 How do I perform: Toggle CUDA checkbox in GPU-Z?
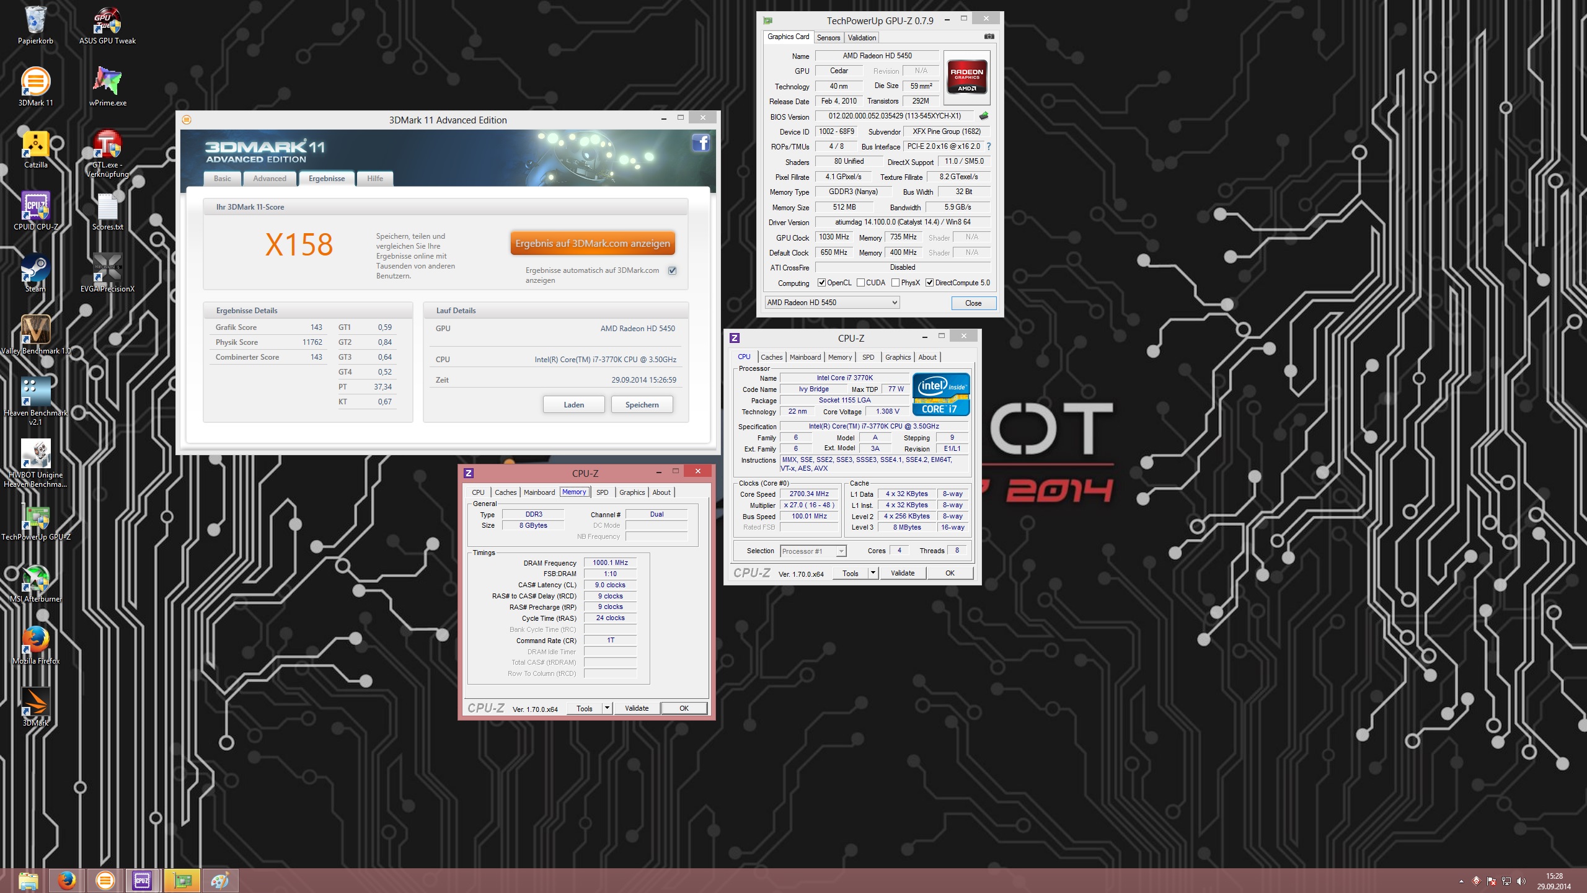pyautogui.click(x=860, y=283)
